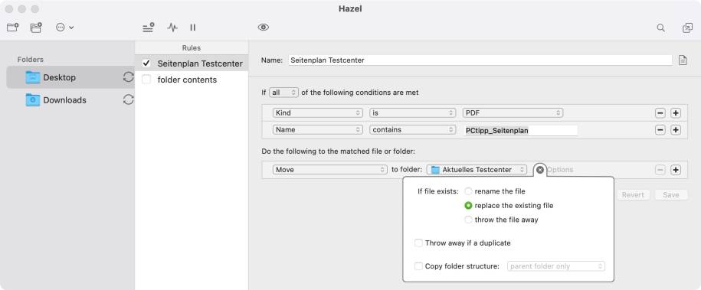Enable the 'folder contents' rule checkbox
Viewport: 701px width, 290px height.
click(146, 80)
